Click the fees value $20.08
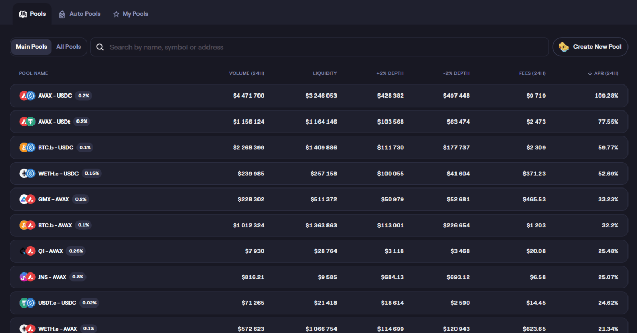This screenshot has width=637, height=333. click(536, 251)
